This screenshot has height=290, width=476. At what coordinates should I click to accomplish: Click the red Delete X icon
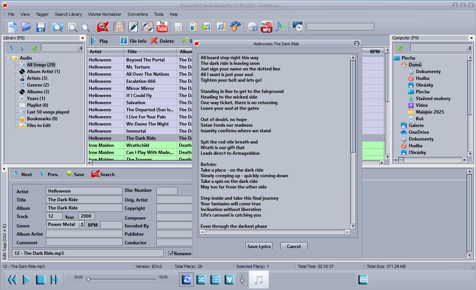tap(154, 41)
